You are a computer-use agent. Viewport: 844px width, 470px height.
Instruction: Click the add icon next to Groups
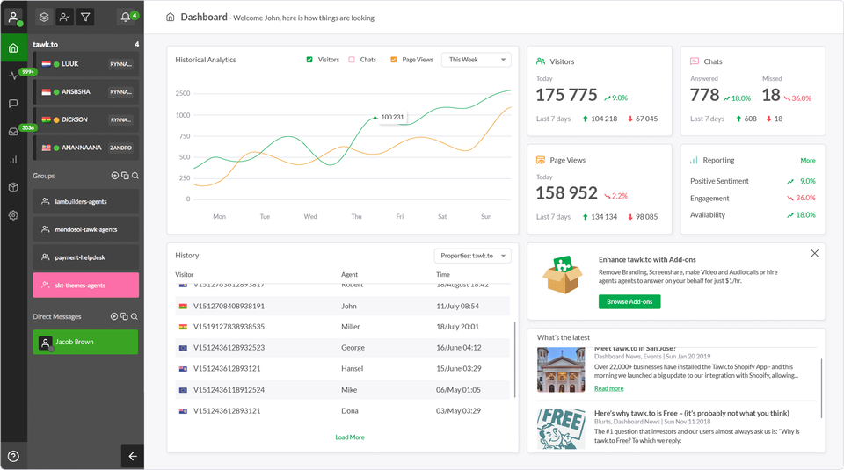coord(114,176)
